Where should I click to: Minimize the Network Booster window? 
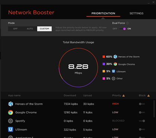click(x=149, y=3)
